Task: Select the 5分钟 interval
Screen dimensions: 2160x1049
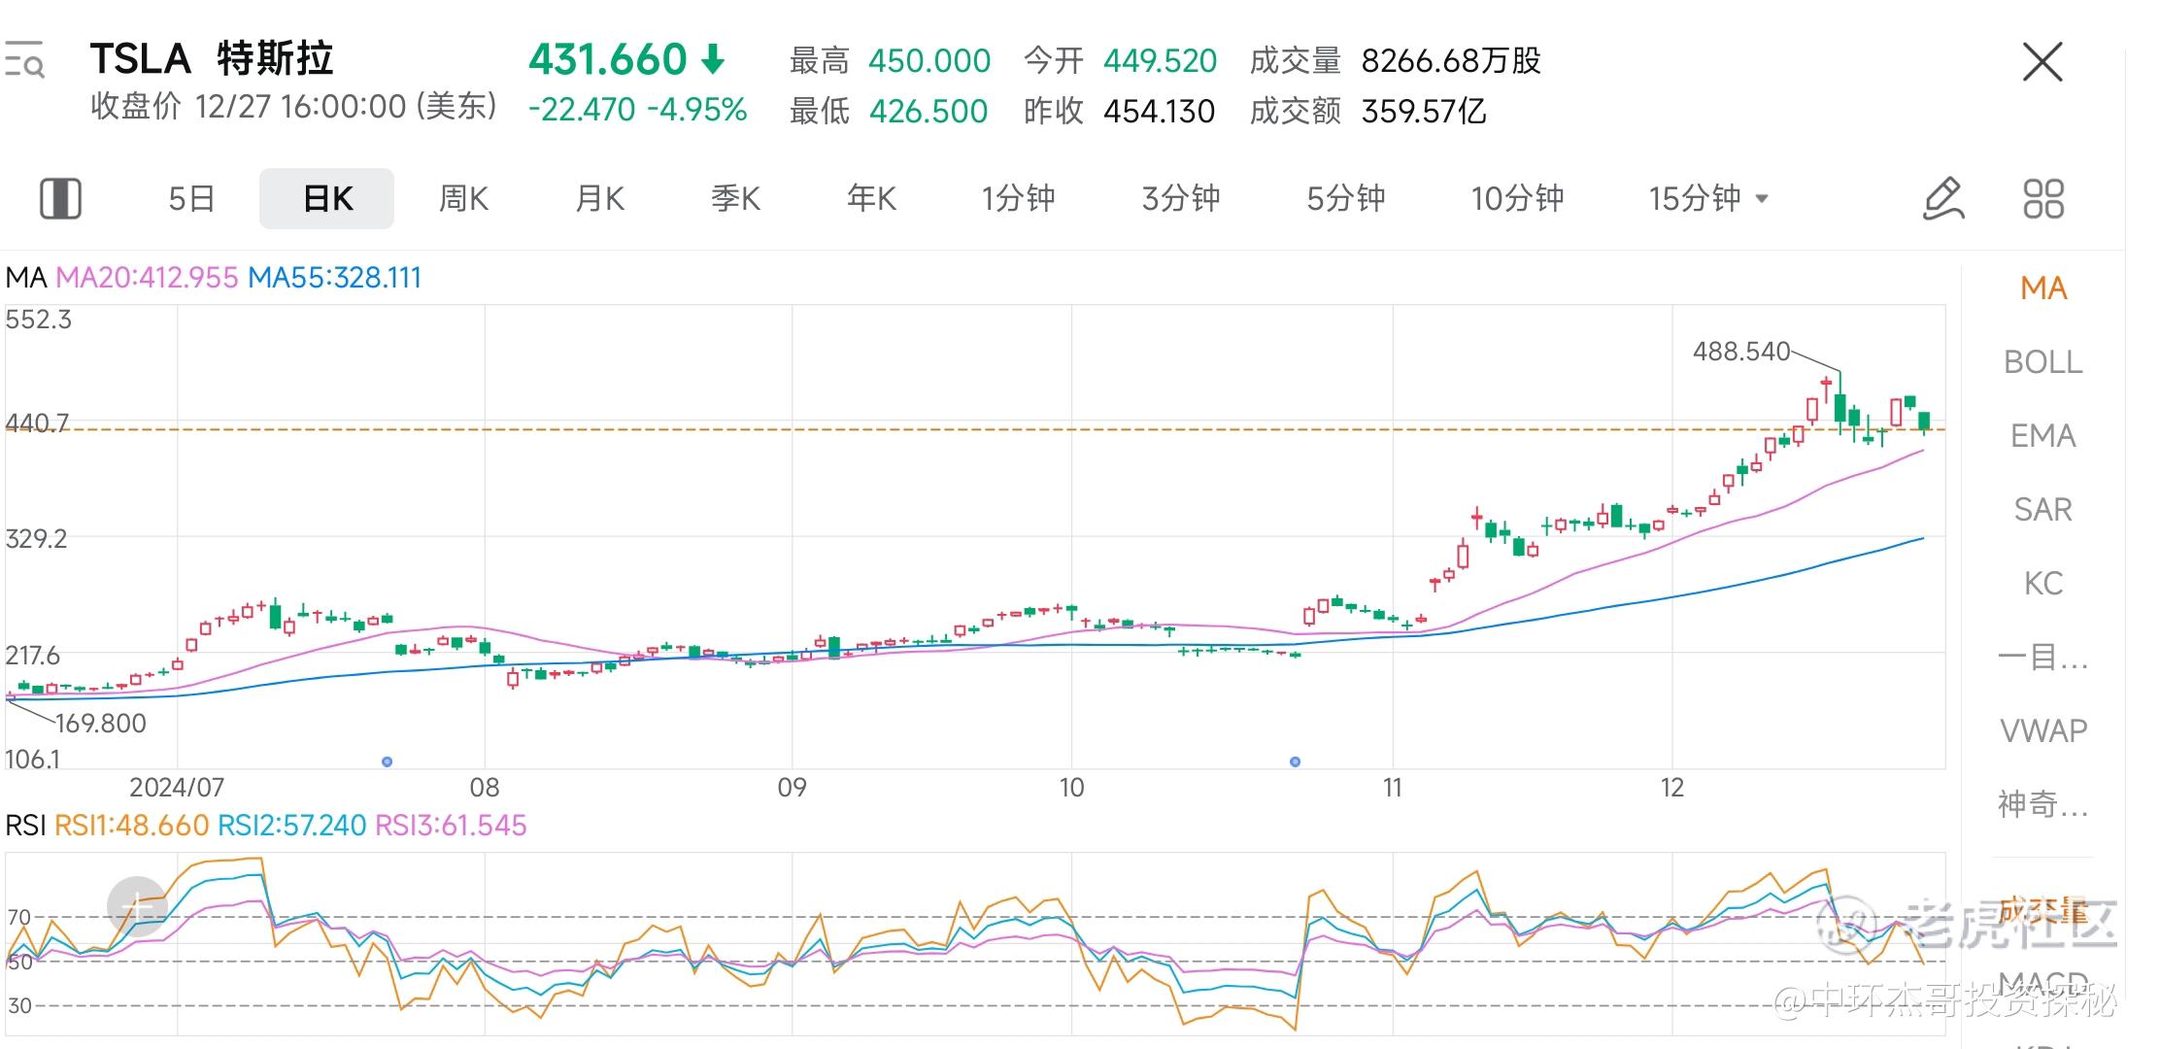Action: point(1346,198)
